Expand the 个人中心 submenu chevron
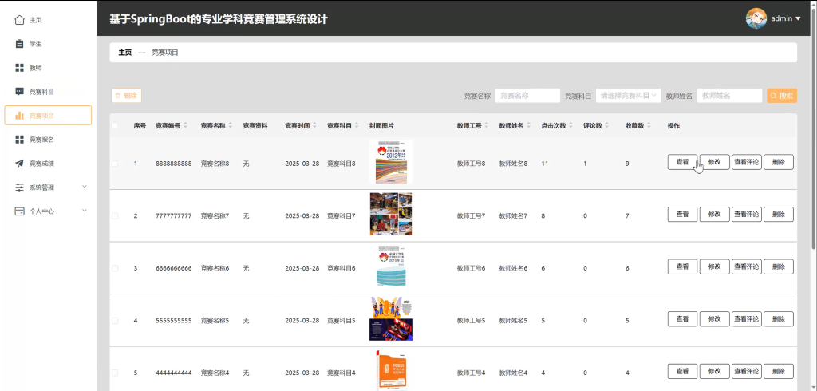This screenshot has height=391, width=817. [x=85, y=211]
